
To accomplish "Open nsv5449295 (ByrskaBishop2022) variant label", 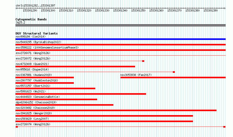I will point(38,42).
